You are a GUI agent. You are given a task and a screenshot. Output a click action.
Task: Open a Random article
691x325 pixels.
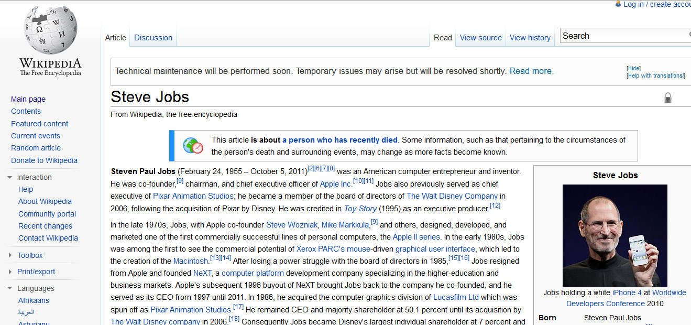[x=36, y=148]
